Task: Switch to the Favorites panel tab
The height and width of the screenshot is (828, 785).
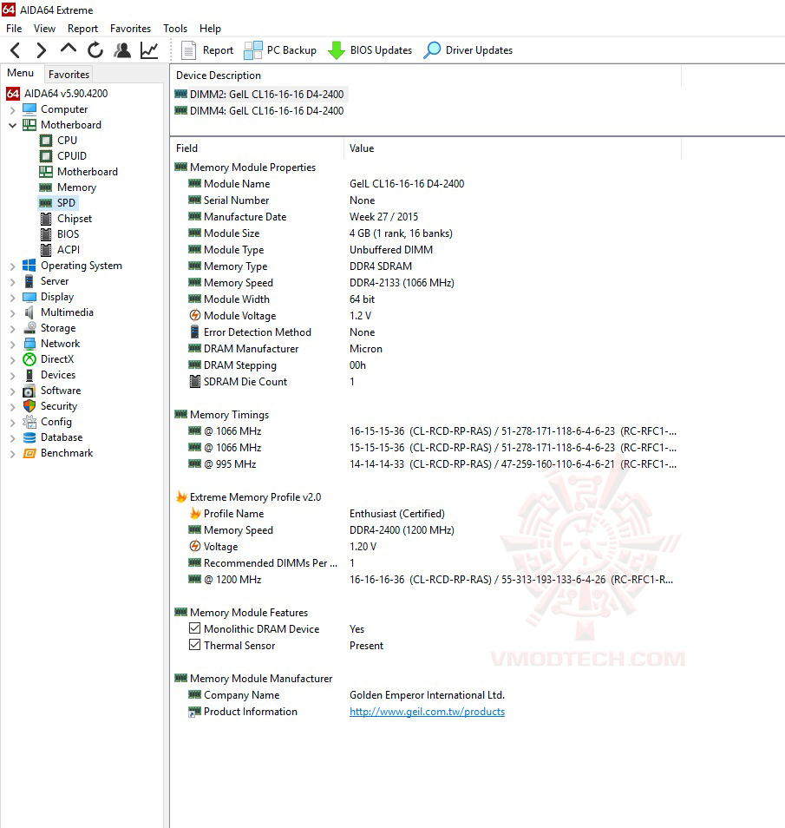Action: click(x=69, y=75)
